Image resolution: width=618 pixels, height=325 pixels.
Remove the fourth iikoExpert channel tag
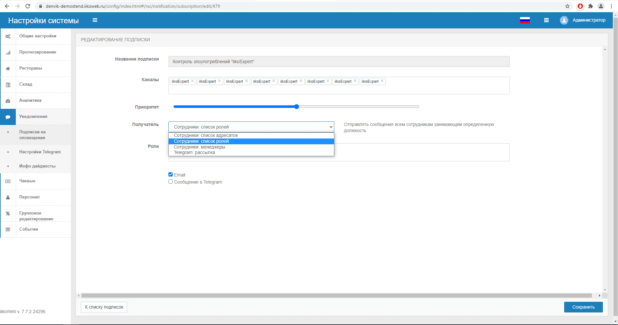[x=273, y=81]
